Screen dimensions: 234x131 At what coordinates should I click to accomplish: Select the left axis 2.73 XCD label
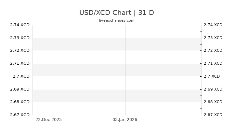(x=20, y=38)
